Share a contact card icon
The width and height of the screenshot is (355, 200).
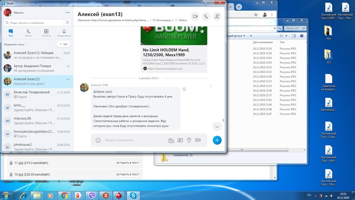pyautogui.click(x=180, y=140)
